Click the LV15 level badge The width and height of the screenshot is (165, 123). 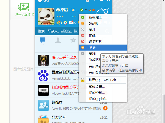coord(92,10)
